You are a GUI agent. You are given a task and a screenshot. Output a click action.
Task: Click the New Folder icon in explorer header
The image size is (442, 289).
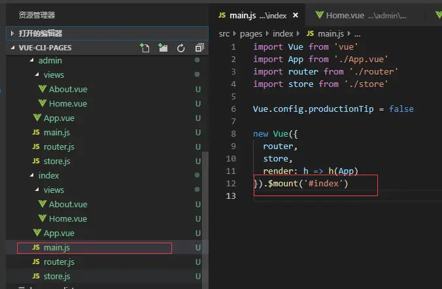[163, 48]
